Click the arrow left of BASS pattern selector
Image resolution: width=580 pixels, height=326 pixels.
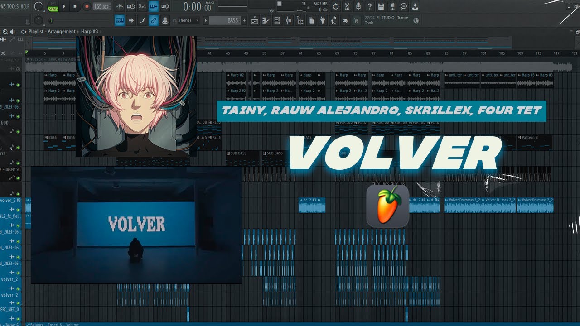(206, 20)
